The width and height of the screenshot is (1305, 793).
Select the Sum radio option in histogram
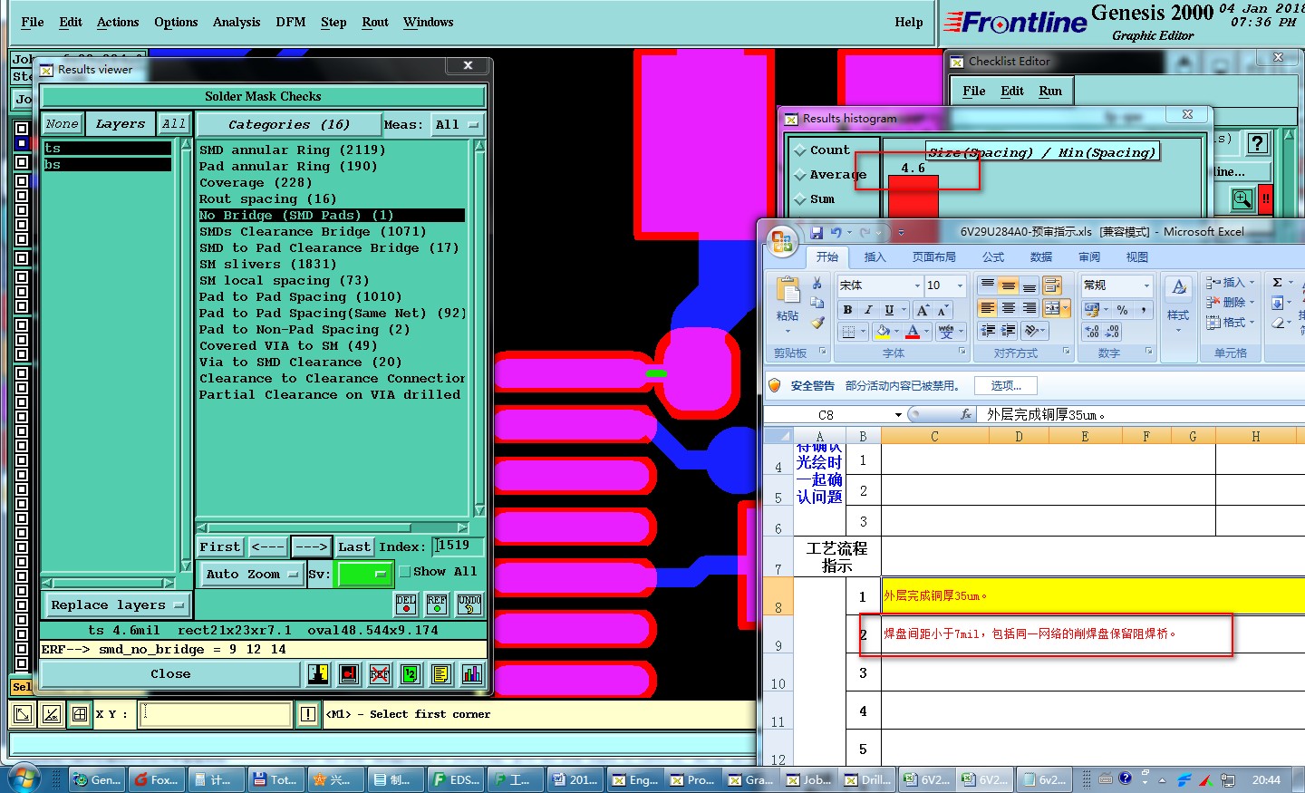(x=799, y=199)
